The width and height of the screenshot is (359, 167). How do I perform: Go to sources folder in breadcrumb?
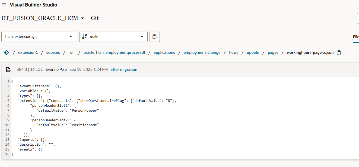click(x=53, y=52)
